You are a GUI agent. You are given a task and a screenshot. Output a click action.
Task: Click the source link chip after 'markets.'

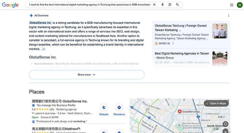click(x=44, y=49)
